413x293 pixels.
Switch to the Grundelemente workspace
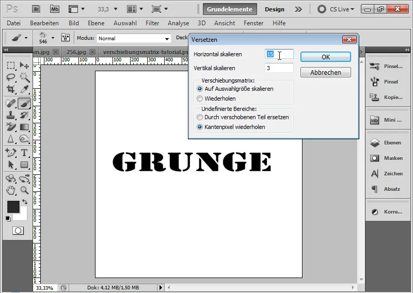[230, 9]
